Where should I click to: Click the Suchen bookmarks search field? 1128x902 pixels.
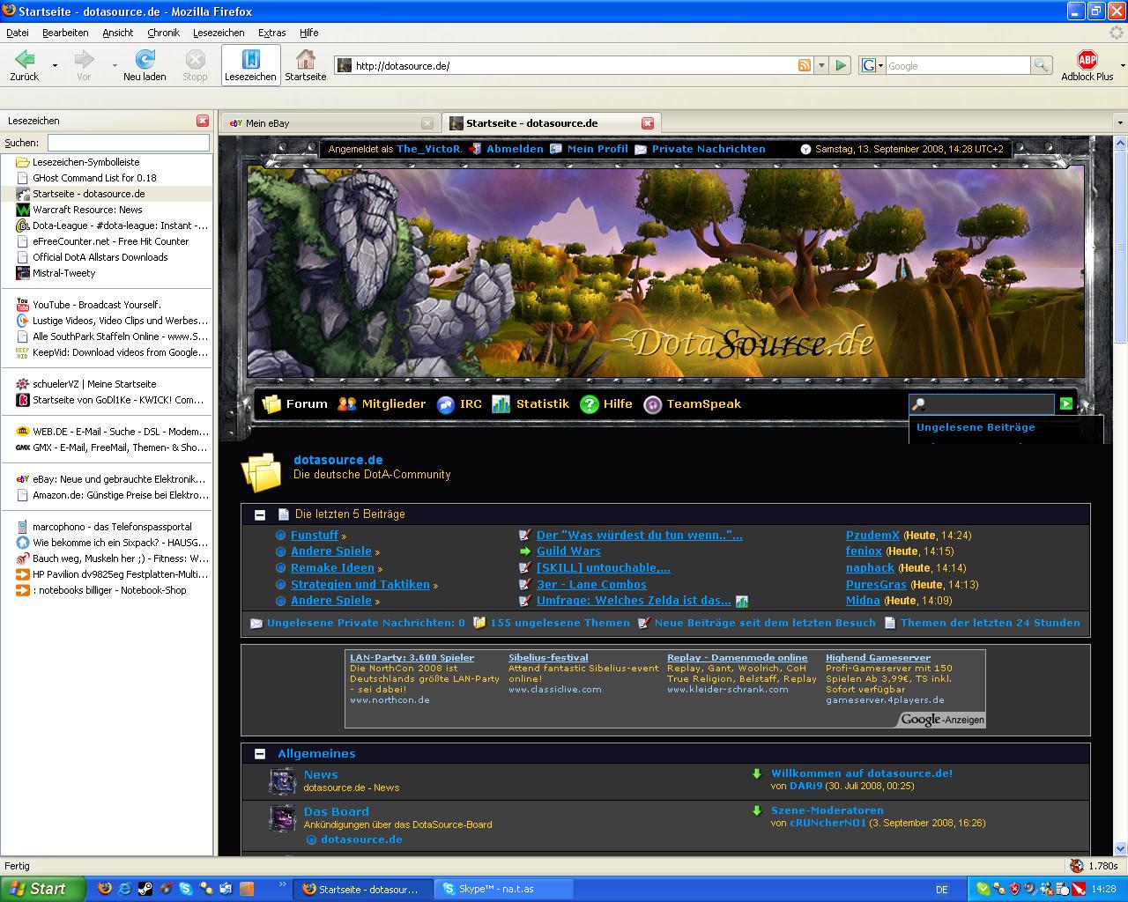(x=129, y=143)
